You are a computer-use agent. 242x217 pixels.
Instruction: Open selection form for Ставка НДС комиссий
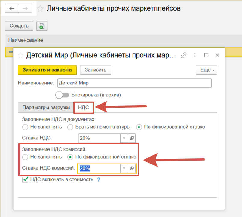point(132,168)
